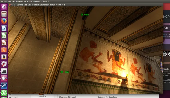Open Firefox web browser from launcher
170x98 pixels.
pos(4,21)
